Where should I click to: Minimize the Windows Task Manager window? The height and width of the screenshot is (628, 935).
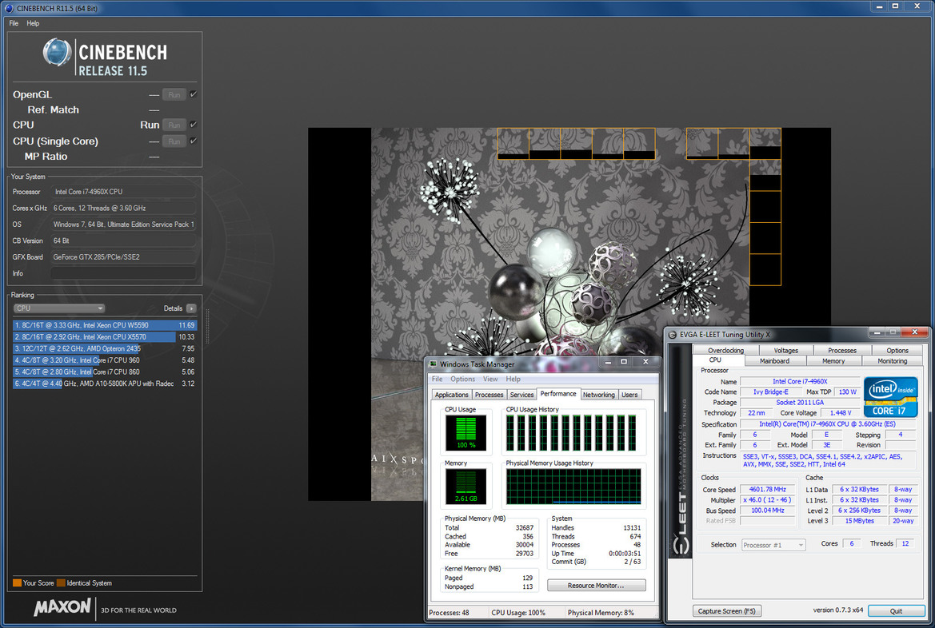(x=608, y=362)
